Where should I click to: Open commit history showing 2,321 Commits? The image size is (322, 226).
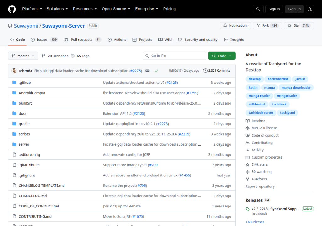tap(217, 70)
